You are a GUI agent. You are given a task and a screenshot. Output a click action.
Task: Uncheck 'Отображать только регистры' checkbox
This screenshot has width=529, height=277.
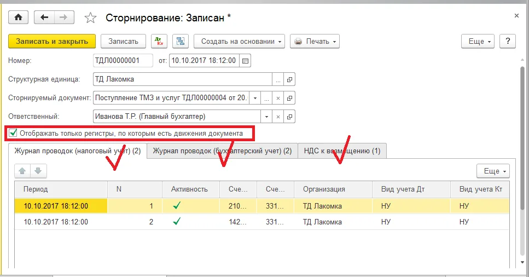click(13, 133)
